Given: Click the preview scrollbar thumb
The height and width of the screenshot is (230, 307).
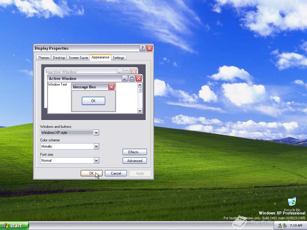Looking at the screenshot, I should (x=140, y=90).
